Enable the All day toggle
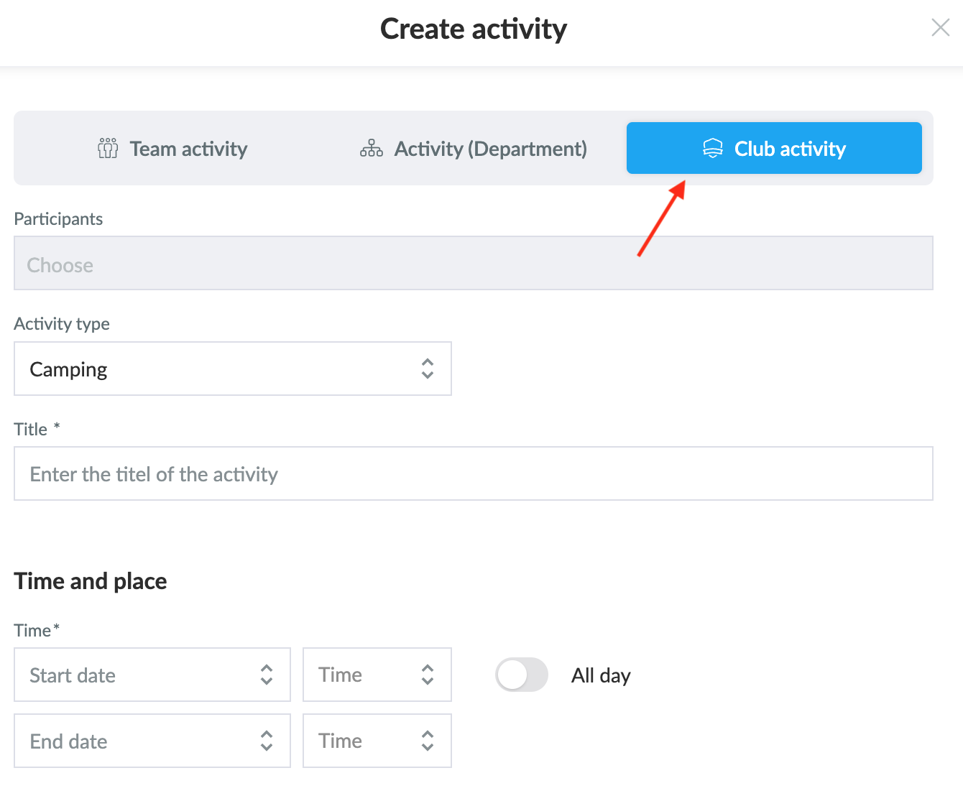Viewport: 963px width, 796px height. [x=522, y=675]
